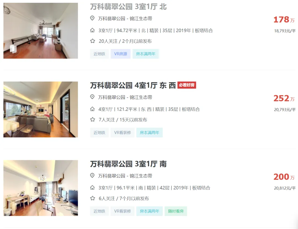The width and height of the screenshot is (298, 229).
Task: Click 房本满两年 tag on third listing
Action: [149, 211]
